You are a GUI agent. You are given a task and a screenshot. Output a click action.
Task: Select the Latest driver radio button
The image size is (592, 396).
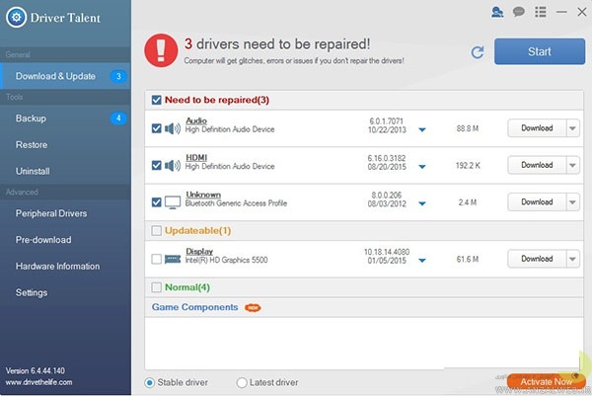[242, 382]
